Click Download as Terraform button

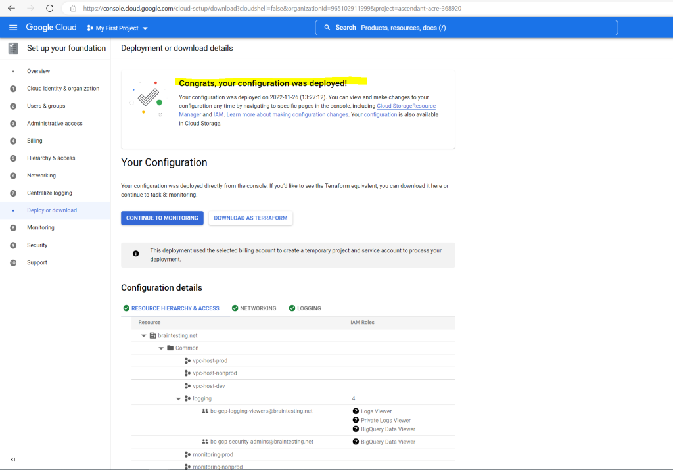click(250, 218)
